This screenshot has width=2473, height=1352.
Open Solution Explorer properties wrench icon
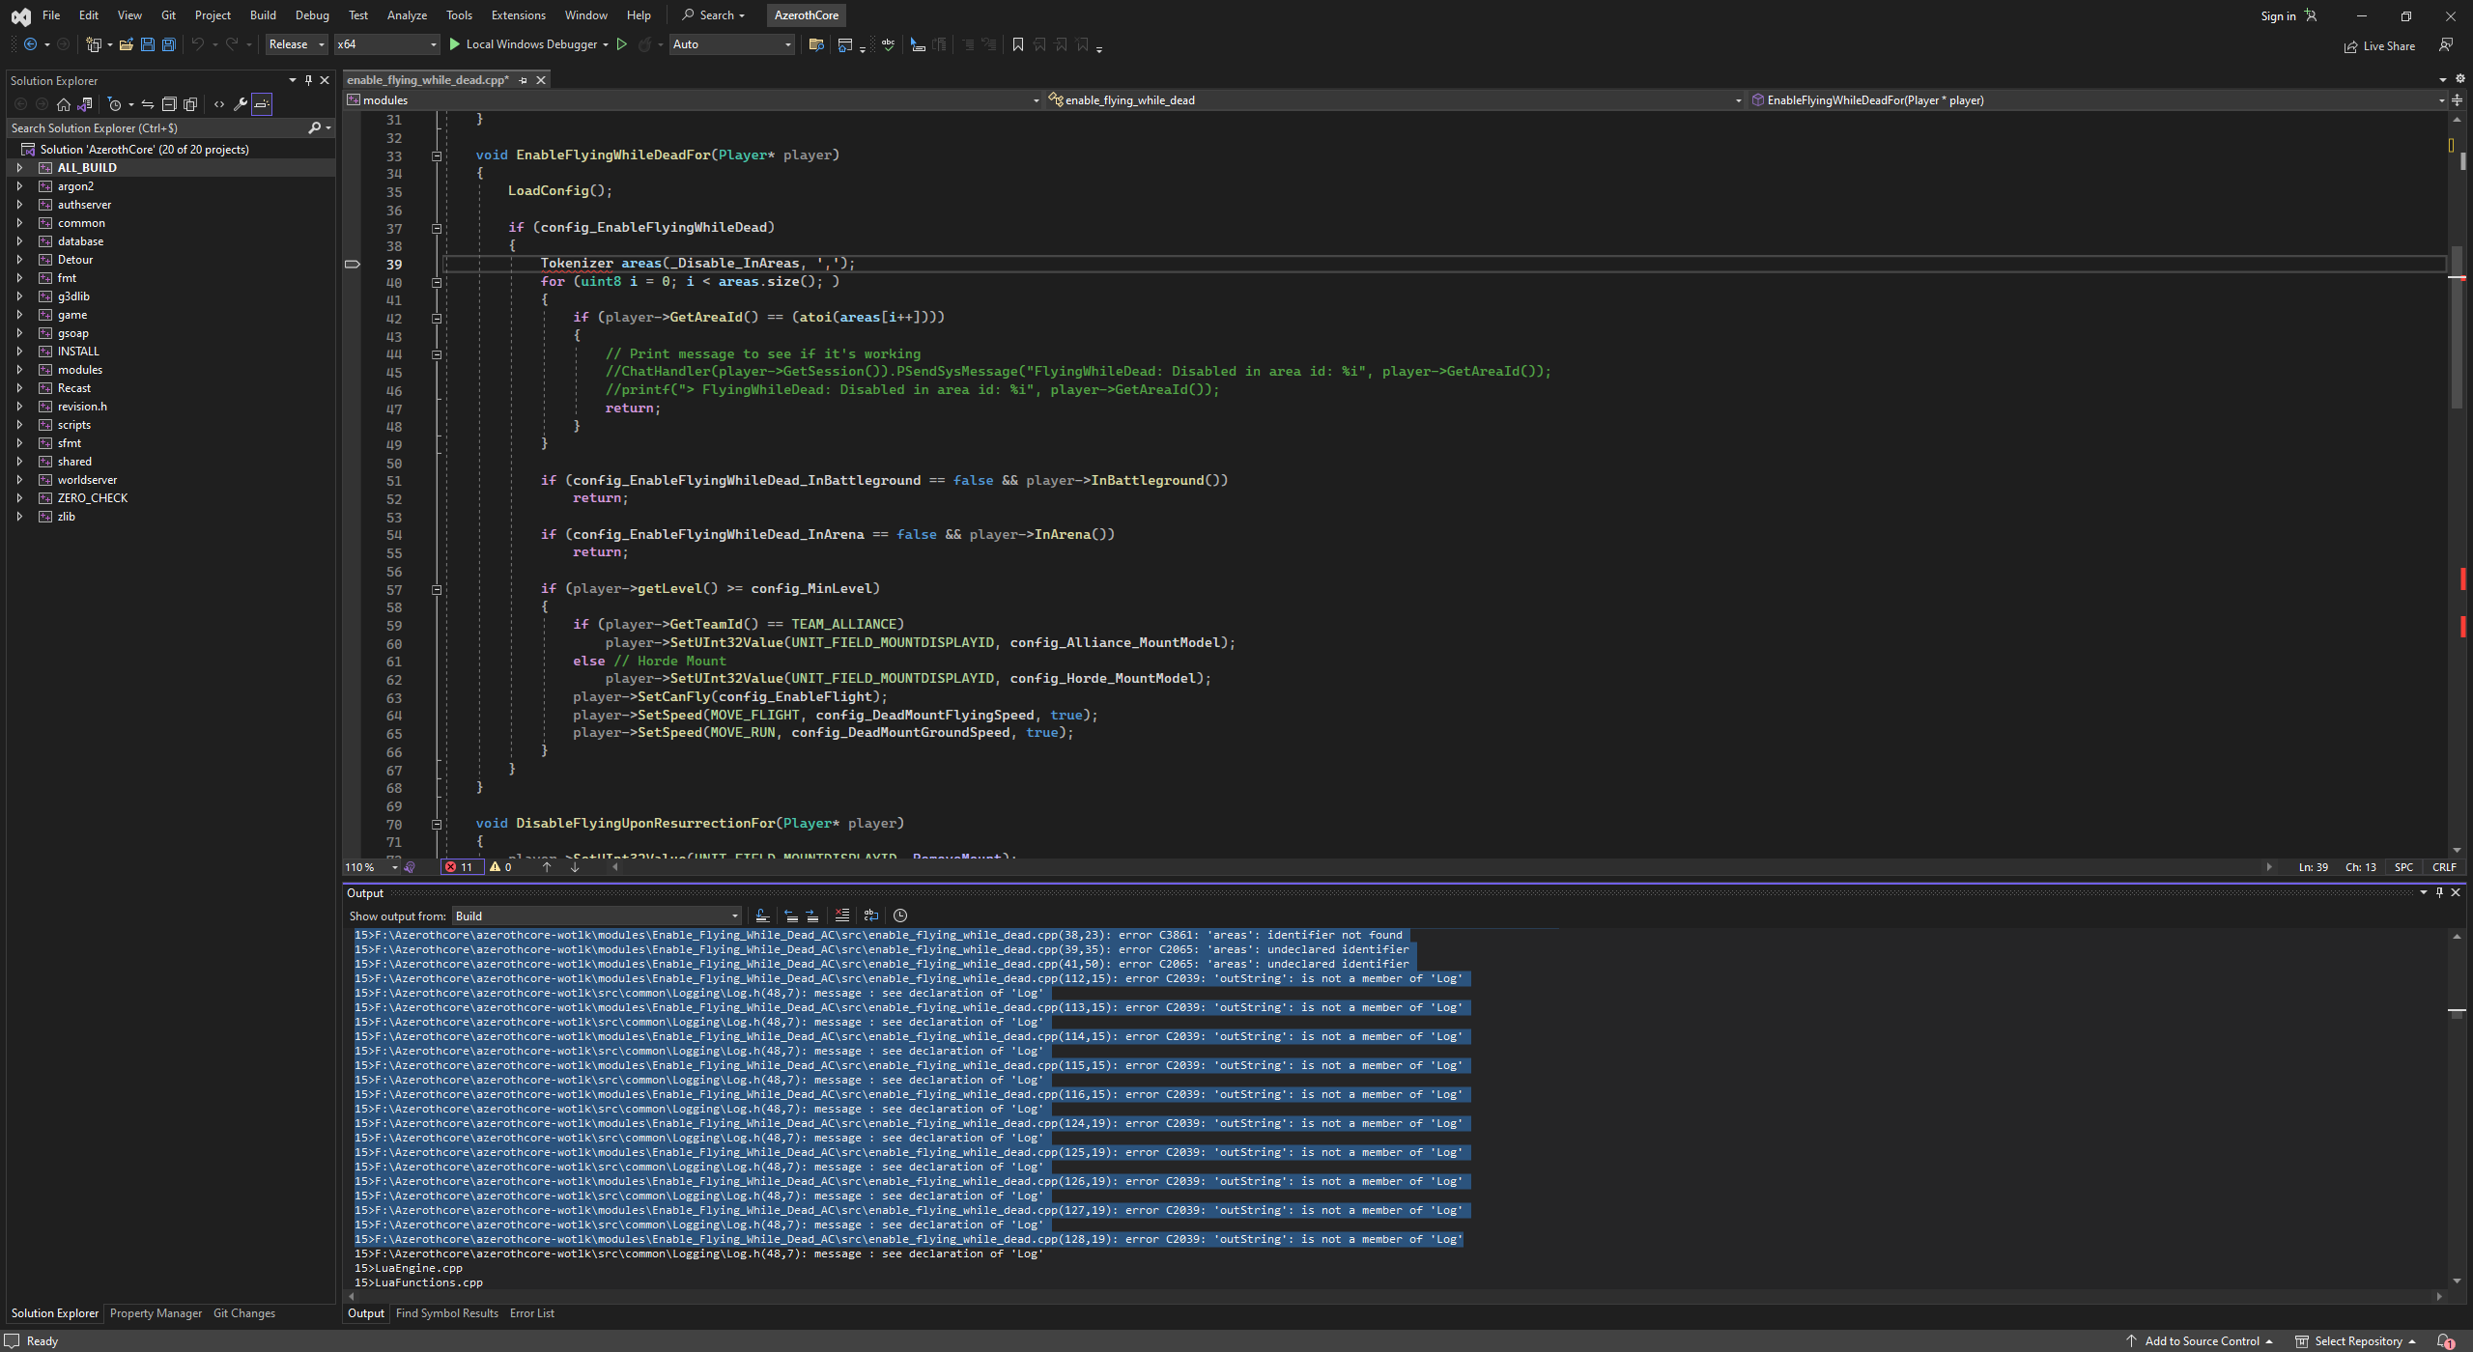pyautogui.click(x=240, y=104)
